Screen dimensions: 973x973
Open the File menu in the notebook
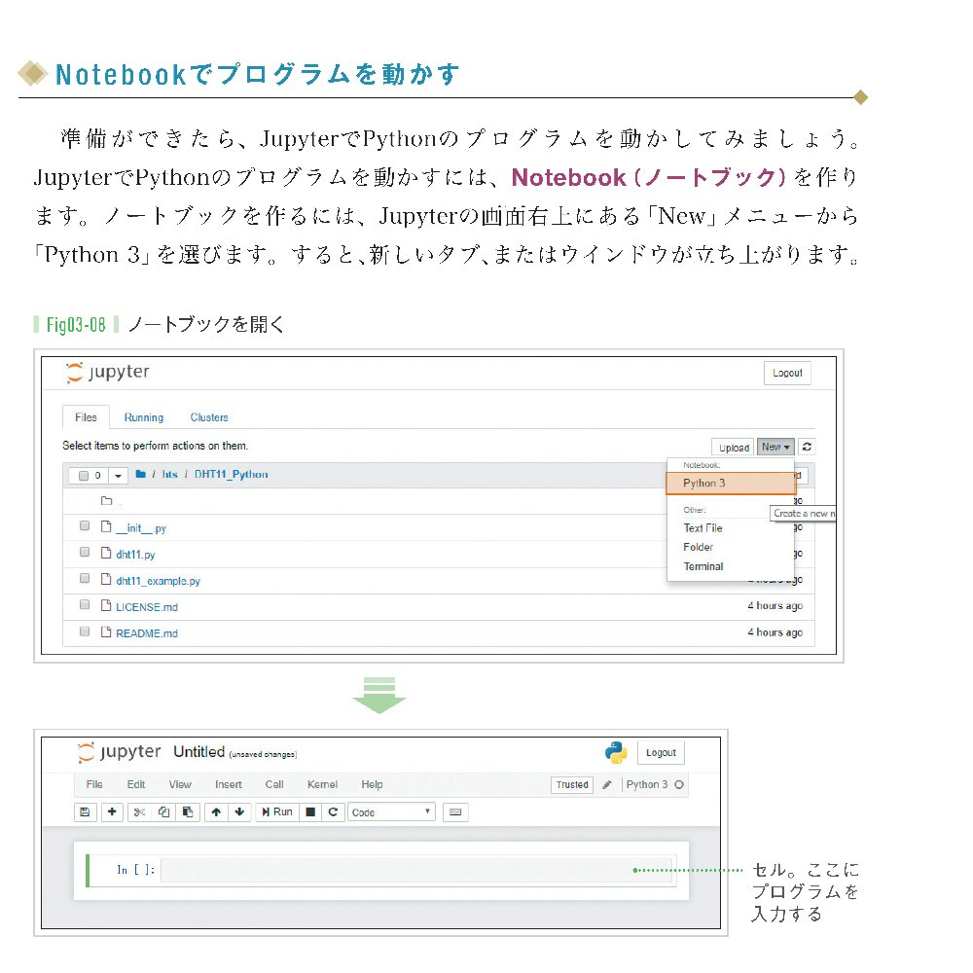click(94, 785)
